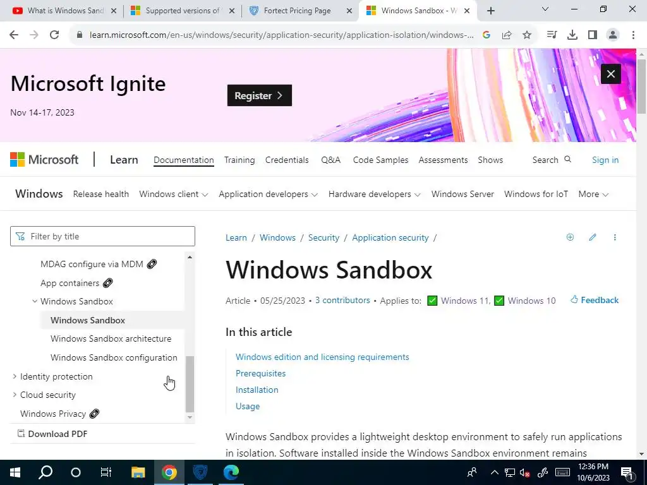Open File Explorer from taskbar

pyautogui.click(x=138, y=472)
